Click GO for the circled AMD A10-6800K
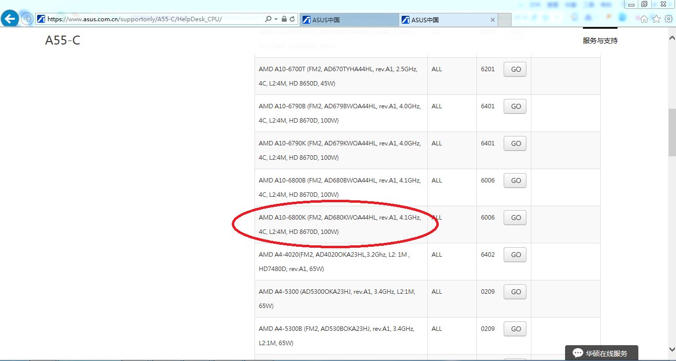 (x=515, y=218)
